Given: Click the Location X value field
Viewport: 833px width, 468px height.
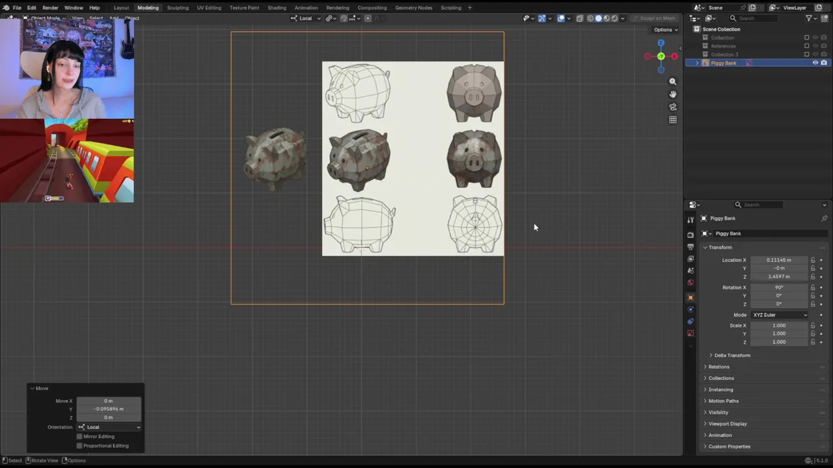Looking at the screenshot, I should click(778, 260).
